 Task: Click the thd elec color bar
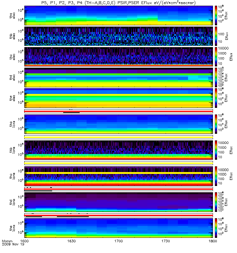(216, 77)
